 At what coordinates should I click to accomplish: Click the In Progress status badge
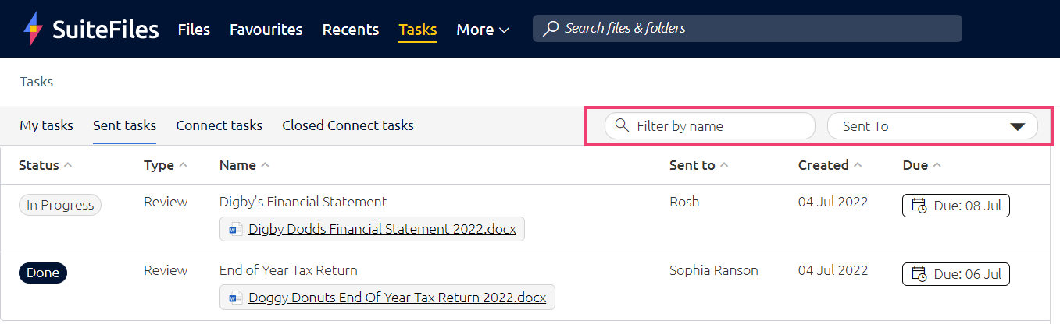click(x=60, y=205)
